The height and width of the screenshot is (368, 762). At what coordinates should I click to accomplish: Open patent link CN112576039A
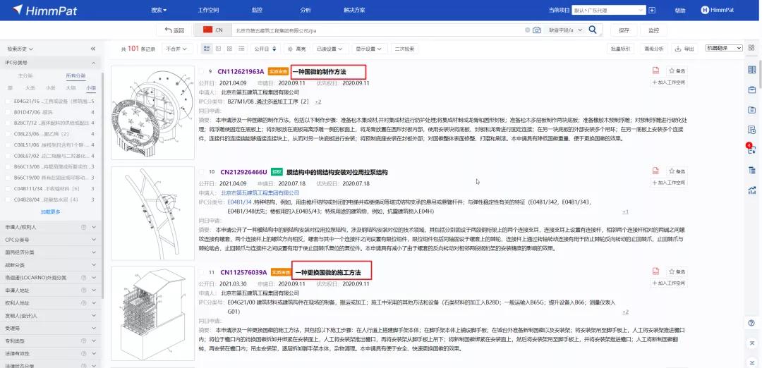click(x=243, y=272)
